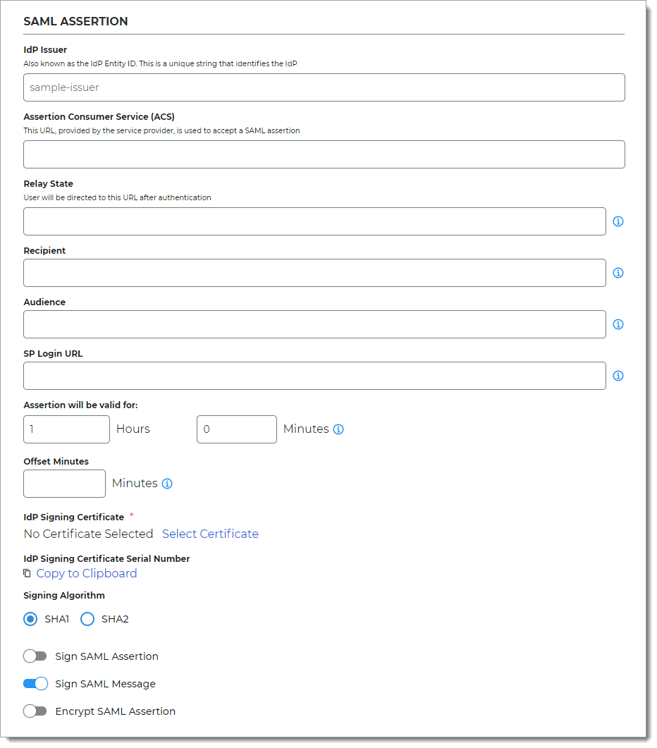Click the info icon next to Recipient field
Viewport: 657px width, 748px height.
tap(618, 272)
